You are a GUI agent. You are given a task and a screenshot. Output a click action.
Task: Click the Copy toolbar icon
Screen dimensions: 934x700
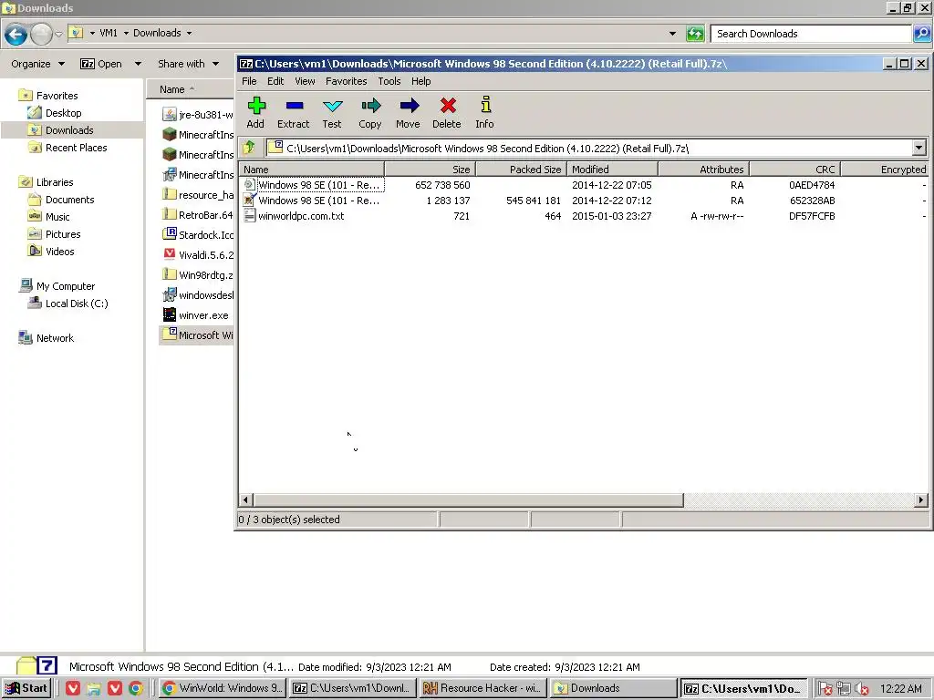[370, 112]
